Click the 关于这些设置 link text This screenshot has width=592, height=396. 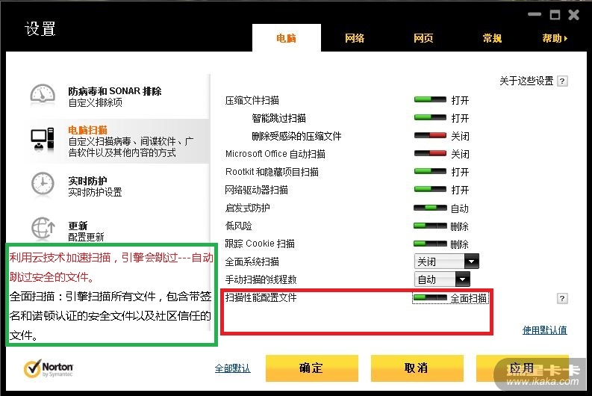coord(526,81)
